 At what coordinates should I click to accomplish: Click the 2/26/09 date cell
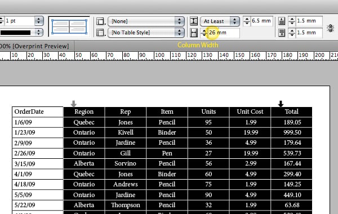[38, 153]
